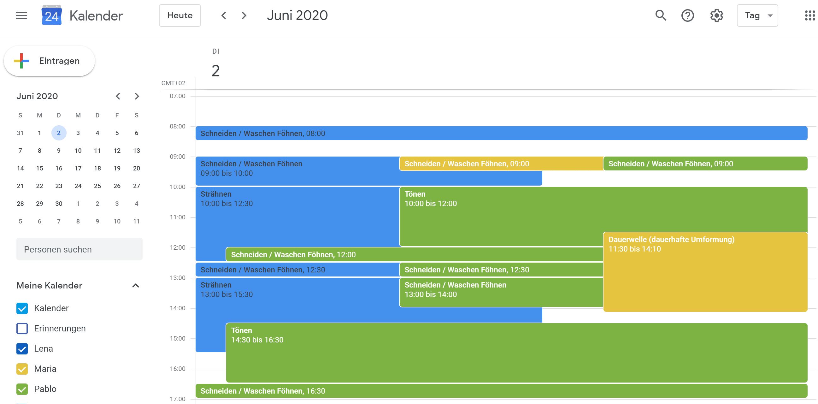Open the Tag view dropdown

pyautogui.click(x=758, y=15)
